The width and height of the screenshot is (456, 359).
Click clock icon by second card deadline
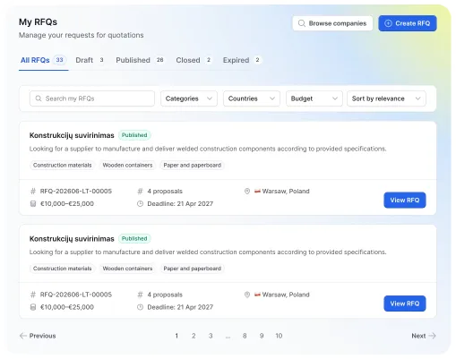tap(140, 307)
